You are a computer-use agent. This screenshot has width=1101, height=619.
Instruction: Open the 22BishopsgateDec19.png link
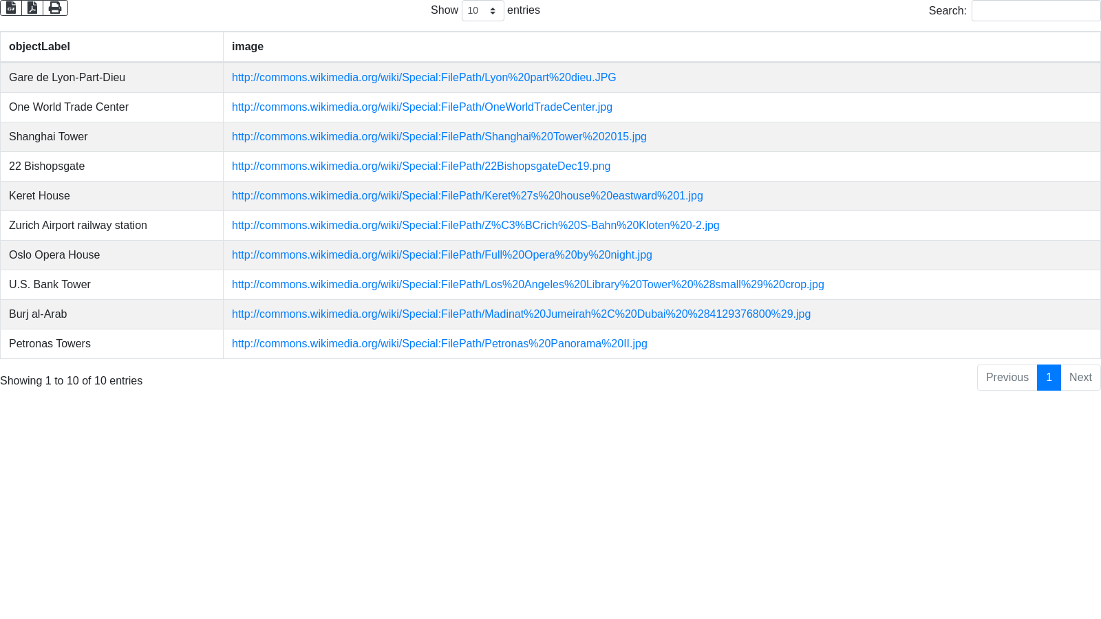pyautogui.click(x=421, y=166)
